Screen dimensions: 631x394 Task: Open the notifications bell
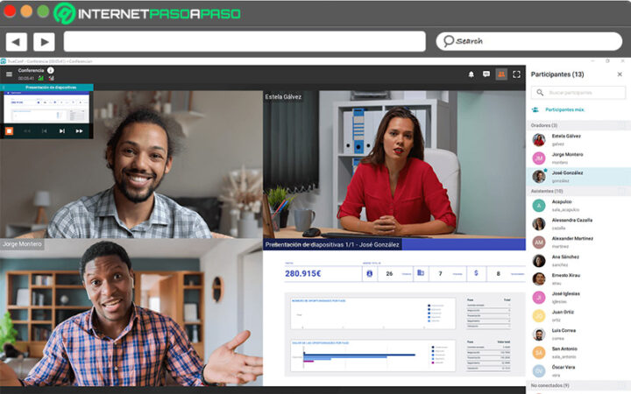pos(471,74)
